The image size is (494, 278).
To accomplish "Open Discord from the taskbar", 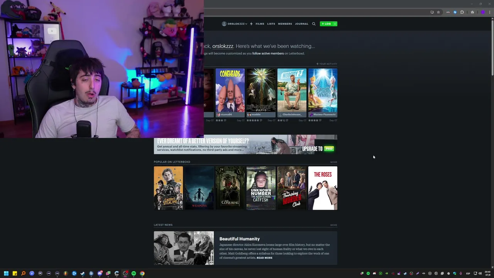I will click(100, 273).
